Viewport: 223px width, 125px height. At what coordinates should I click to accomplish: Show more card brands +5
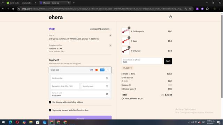(108, 70)
